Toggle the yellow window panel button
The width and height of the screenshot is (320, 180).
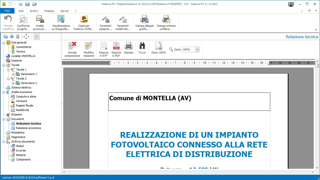tap(36, 37)
